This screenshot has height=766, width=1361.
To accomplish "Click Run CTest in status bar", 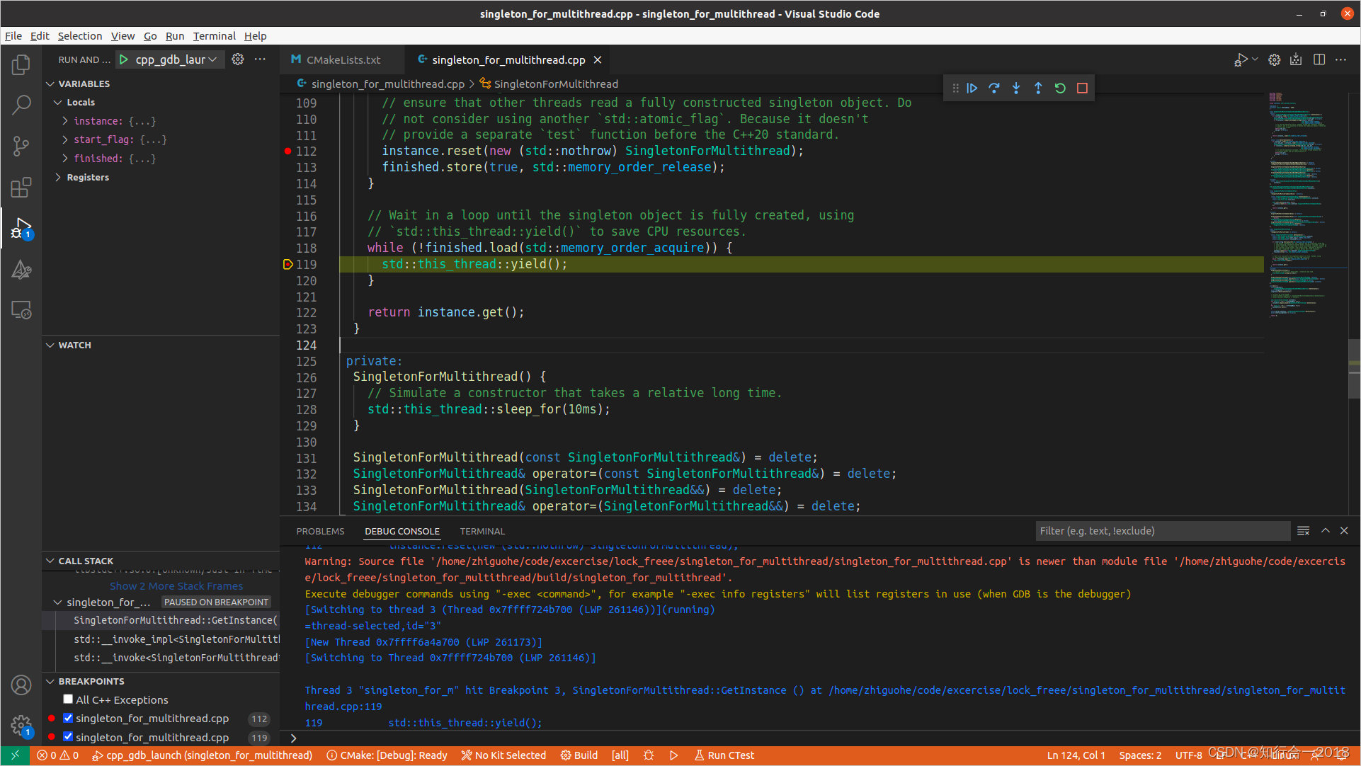I will click(724, 755).
